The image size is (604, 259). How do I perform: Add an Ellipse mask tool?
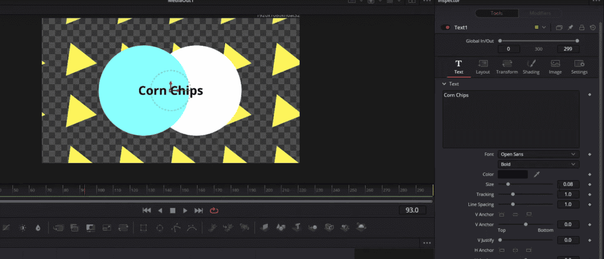coord(159,228)
